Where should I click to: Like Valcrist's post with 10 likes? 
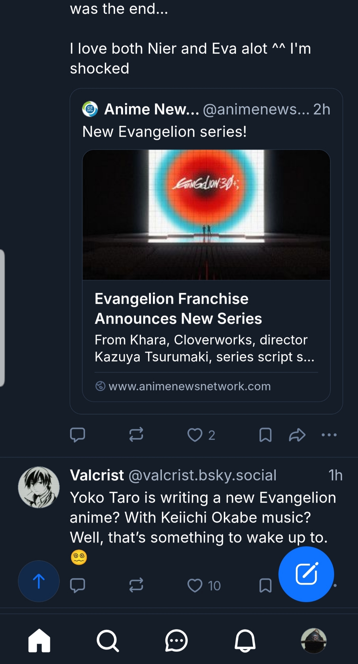click(195, 586)
